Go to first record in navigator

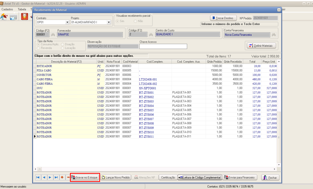click(38, 178)
